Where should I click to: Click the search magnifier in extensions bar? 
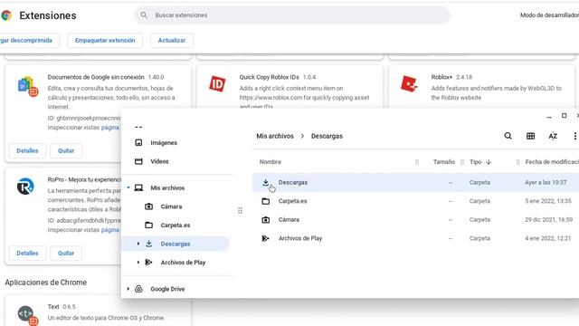pyautogui.click(x=144, y=15)
